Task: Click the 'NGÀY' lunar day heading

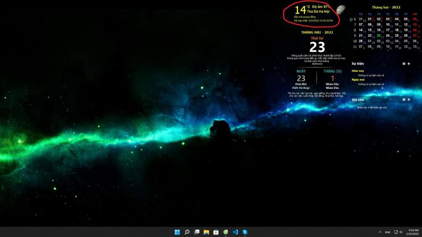Action: [301, 71]
